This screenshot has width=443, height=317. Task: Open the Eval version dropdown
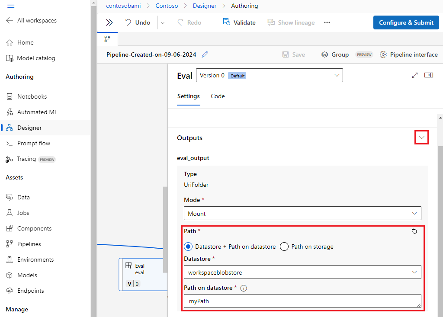[x=269, y=75]
